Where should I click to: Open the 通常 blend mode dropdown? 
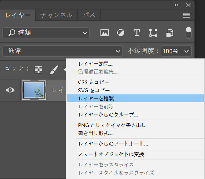click(62, 51)
